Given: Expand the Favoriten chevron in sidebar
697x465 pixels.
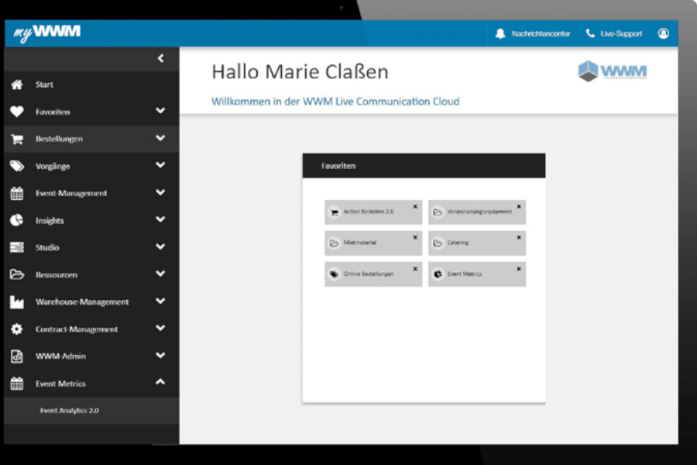Looking at the screenshot, I should point(160,111).
